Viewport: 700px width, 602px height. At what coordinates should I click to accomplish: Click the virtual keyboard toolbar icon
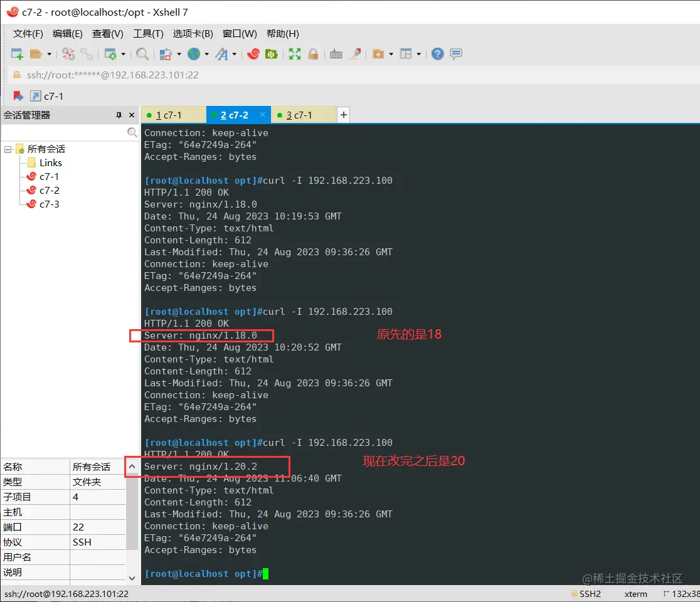coord(336,54)
